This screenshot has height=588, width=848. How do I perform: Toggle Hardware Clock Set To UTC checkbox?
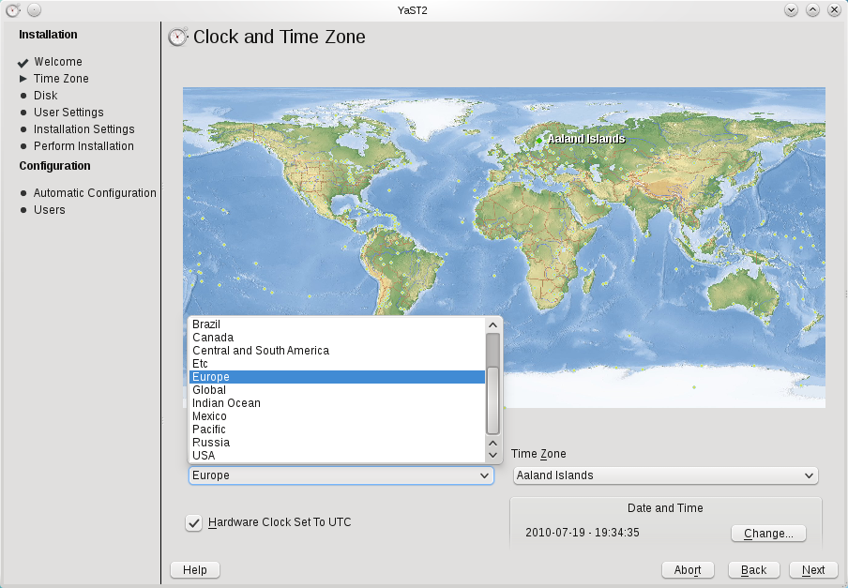click(194, 522)
